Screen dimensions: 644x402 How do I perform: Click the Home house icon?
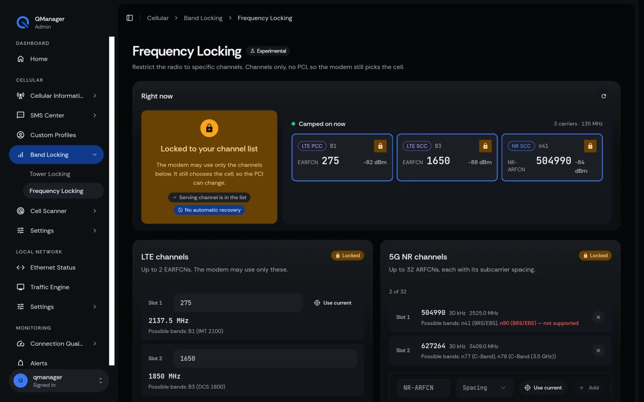(x=21, y=59)
